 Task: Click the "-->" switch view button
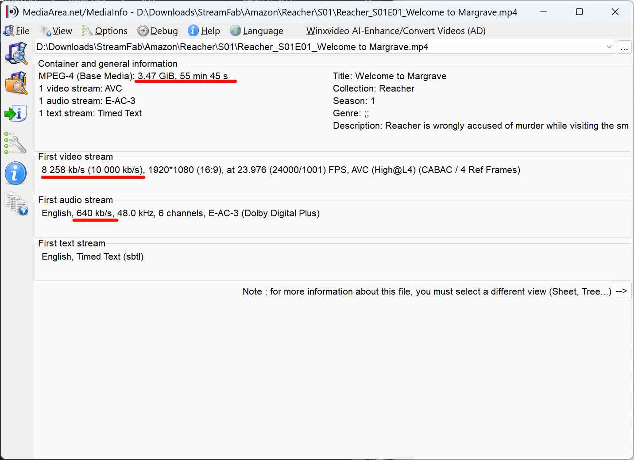pos(622,291)
